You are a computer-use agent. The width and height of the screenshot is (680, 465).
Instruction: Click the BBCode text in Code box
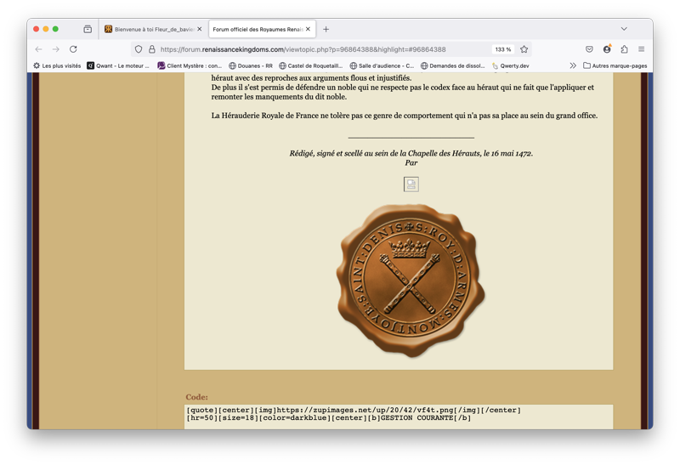click(x=354, y=414)
